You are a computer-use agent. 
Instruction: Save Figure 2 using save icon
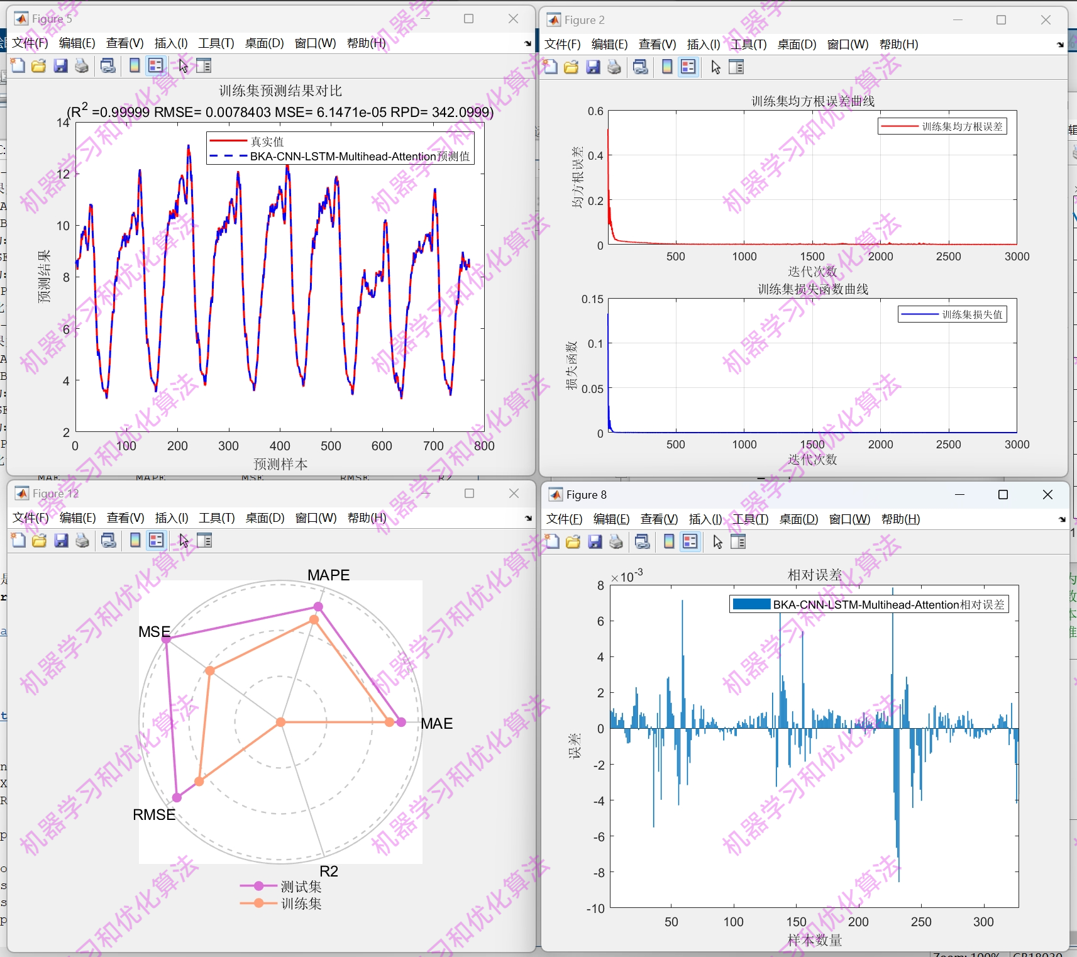(593, 67)
